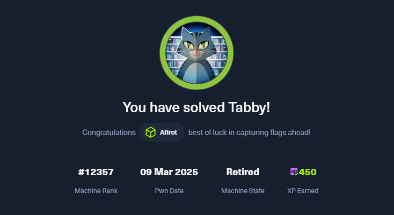The image size is (394, 215).
Task: Click the Tabby cat machine avatar
Action: [197, 53]
